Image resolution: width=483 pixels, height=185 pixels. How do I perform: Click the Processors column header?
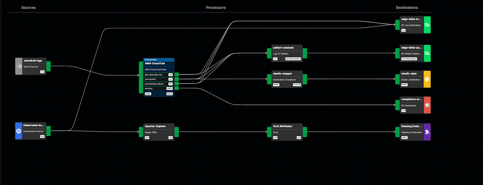pyautogui.click(x=216, y=8)
